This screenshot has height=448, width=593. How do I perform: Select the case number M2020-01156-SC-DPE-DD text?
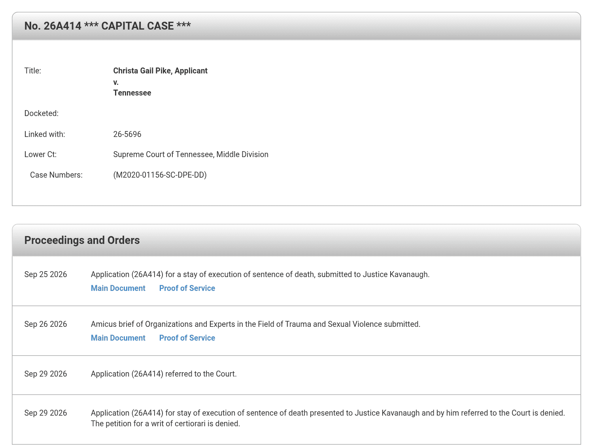pos(160,175)
